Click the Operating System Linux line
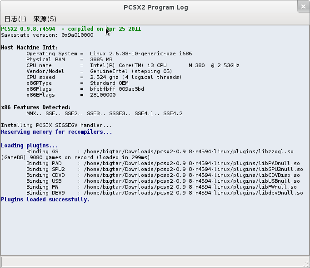Image resolution: width=310 pixels, height=268 pixels. (109, 54)
